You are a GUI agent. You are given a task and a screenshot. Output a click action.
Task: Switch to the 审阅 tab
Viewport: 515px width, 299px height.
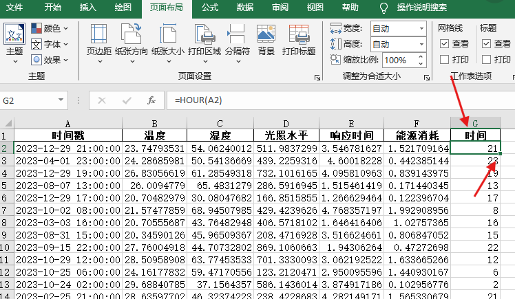point(280,8)
